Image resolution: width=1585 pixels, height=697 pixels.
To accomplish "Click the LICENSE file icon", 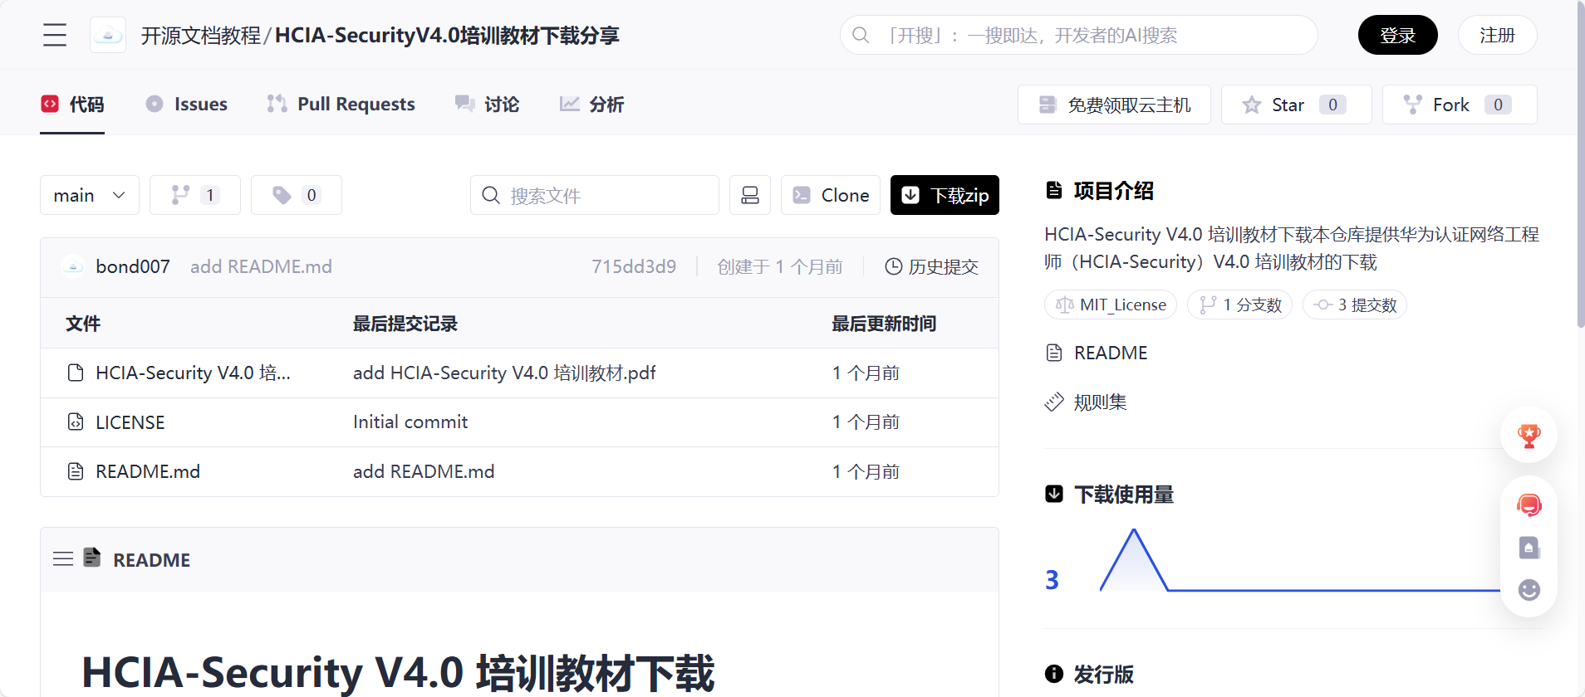I will click(x=76, y=422).
